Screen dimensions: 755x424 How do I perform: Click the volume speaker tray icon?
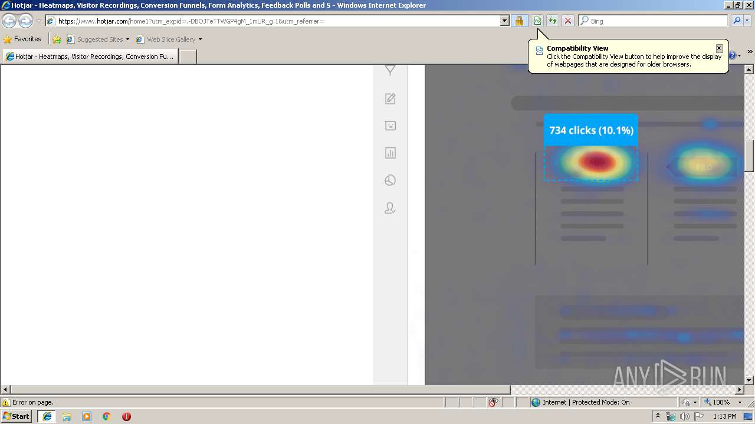(684, 416)
